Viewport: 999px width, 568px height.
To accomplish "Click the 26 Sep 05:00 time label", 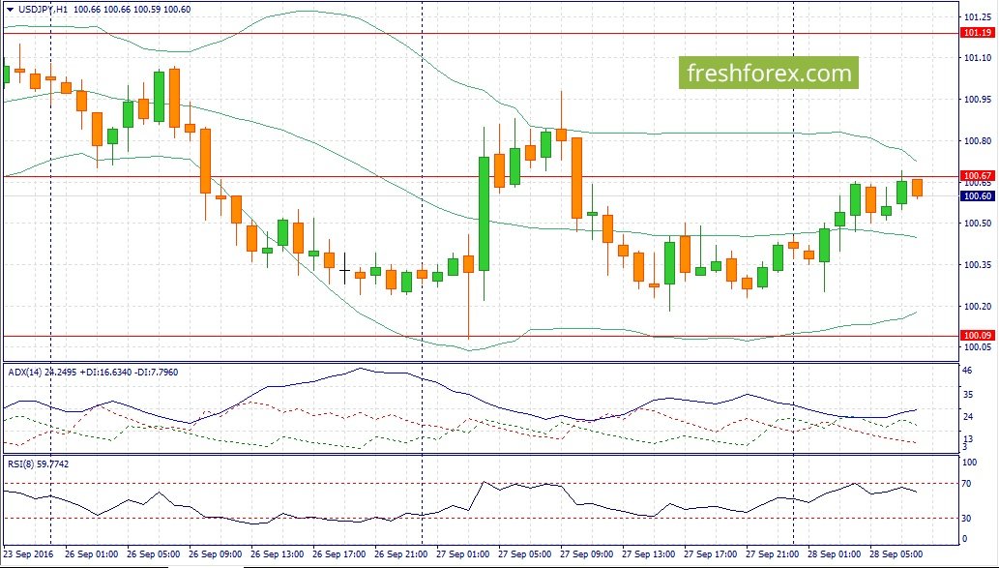I will click(154, 554).
